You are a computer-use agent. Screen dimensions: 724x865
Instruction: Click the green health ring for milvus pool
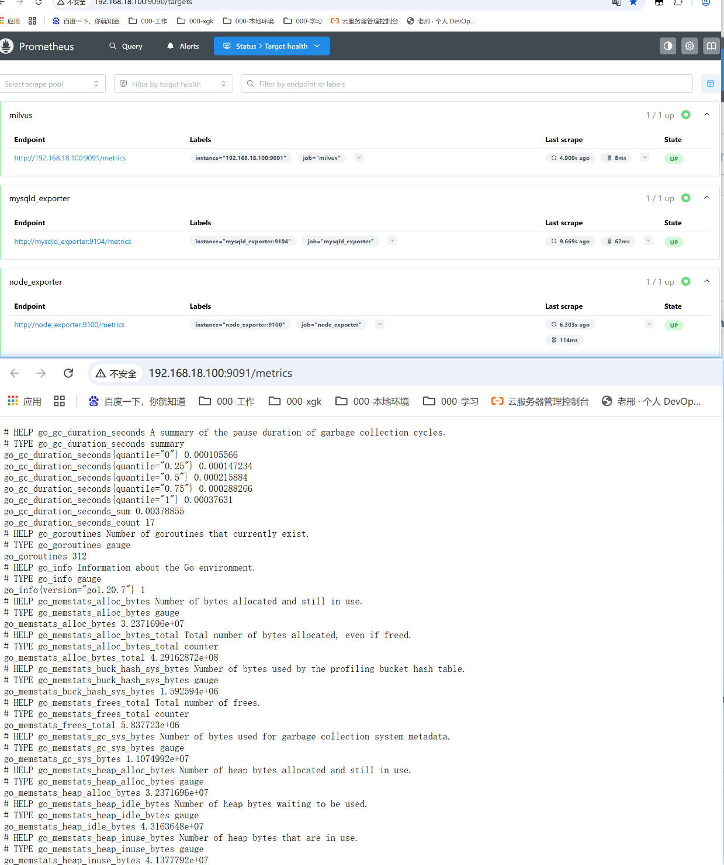(686, 115)
